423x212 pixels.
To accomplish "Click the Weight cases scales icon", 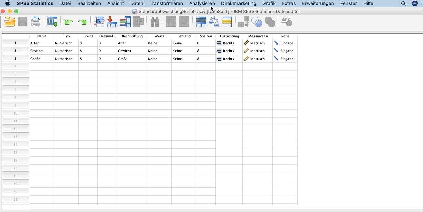I will point(214,22).
